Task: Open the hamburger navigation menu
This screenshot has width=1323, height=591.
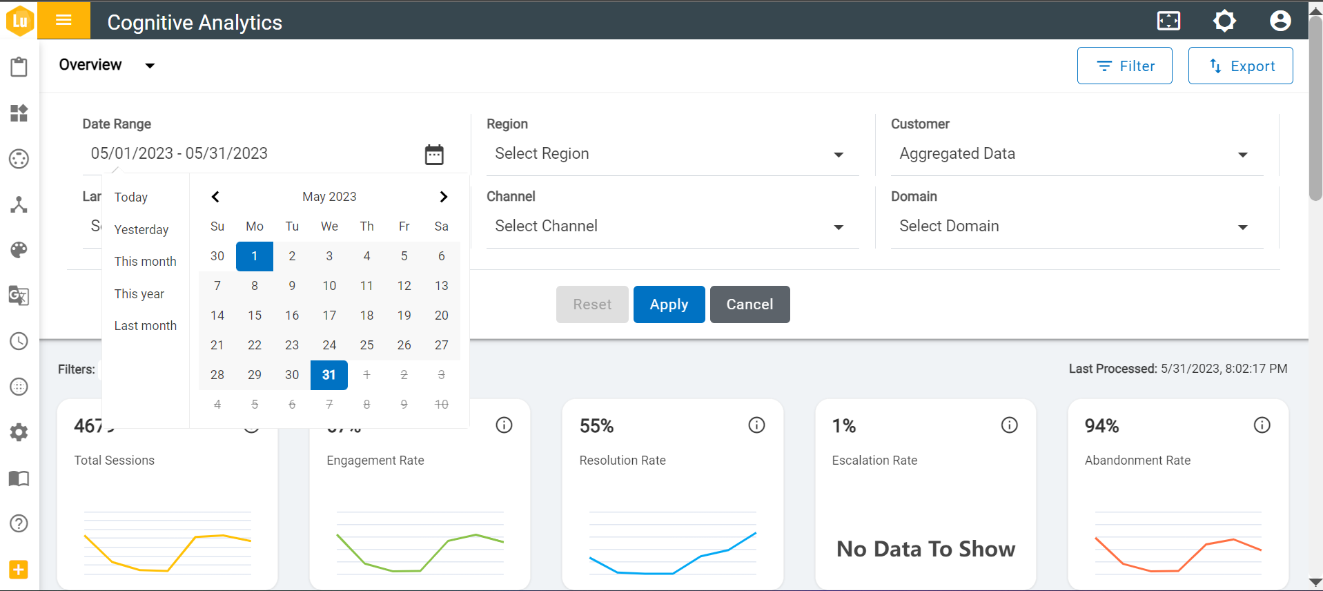Action: (63, 20)
